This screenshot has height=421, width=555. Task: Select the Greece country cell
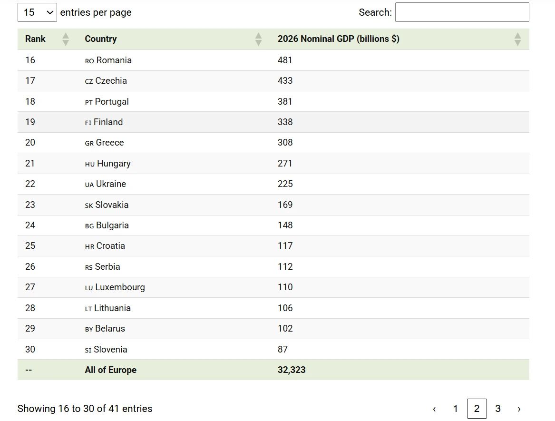point(109,143)
